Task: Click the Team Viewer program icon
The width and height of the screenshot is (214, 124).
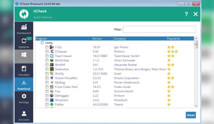Action: pos(52,56)
